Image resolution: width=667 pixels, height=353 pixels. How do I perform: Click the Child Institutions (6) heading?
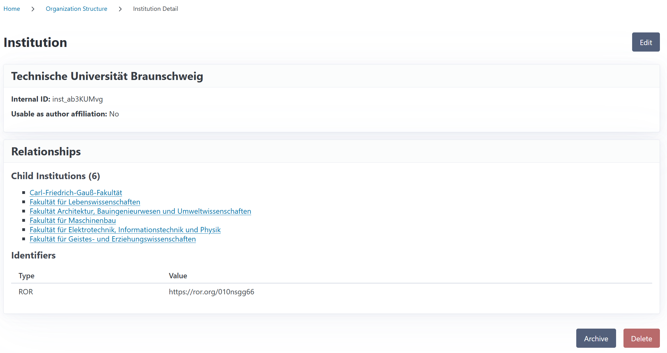(x=56, y=176)
